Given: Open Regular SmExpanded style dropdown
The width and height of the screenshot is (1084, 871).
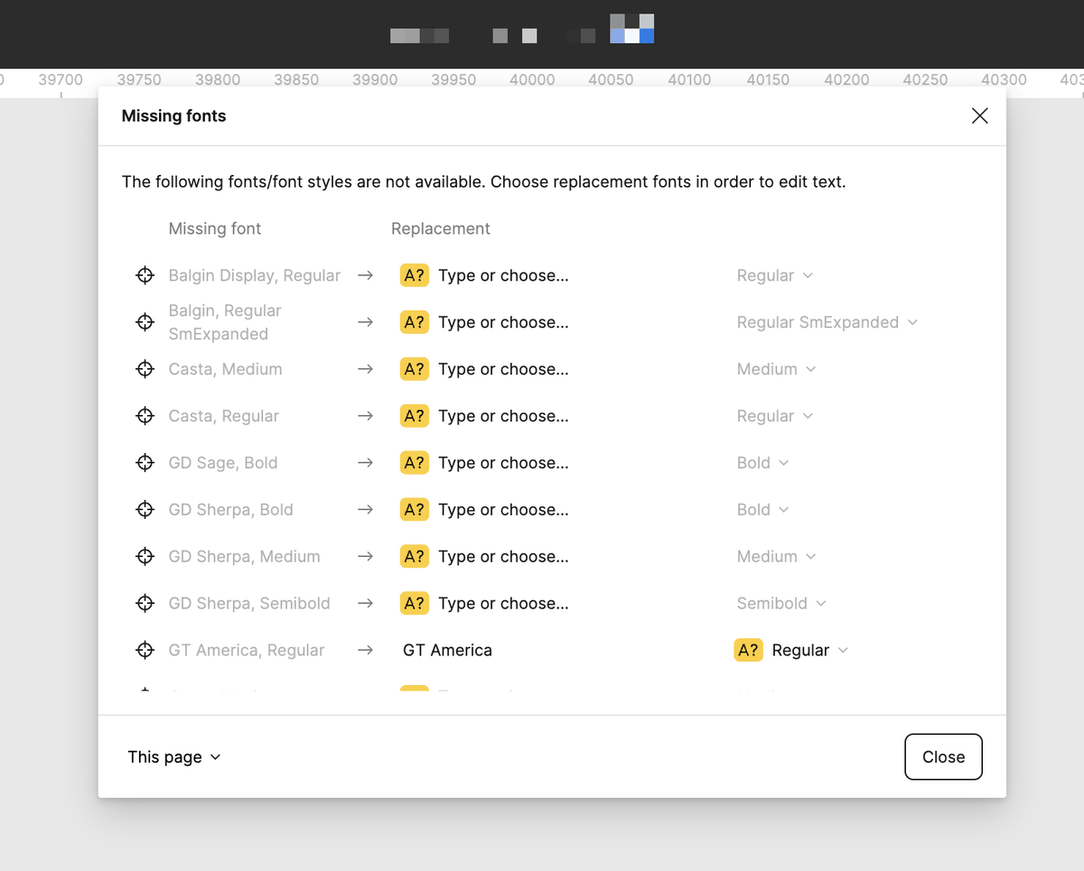Looking at the screenshot, I should pyautogui.click(x=827, y=322).
